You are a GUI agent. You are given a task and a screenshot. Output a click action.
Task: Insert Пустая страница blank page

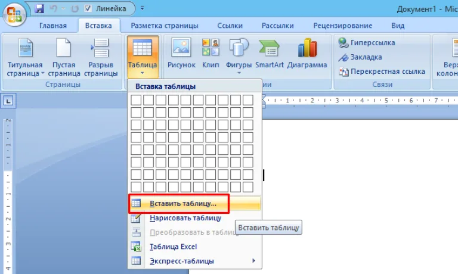64,57
